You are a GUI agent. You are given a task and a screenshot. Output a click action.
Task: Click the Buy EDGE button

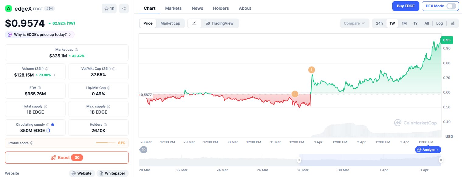pos(406,6)
